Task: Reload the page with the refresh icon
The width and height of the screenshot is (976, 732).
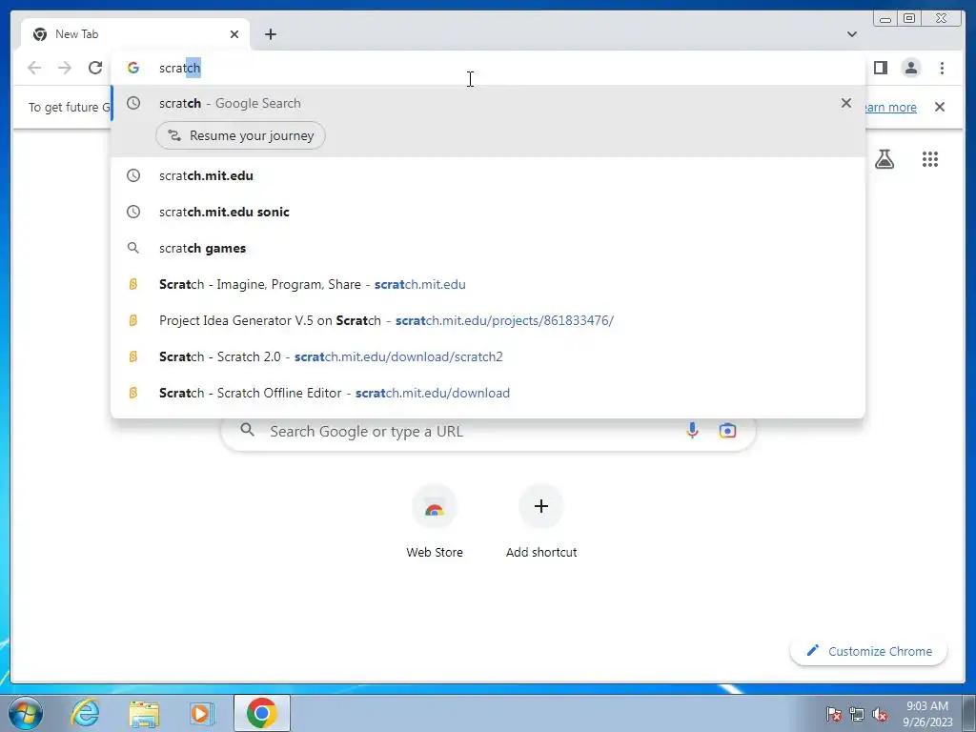Action: pos(95,68)
